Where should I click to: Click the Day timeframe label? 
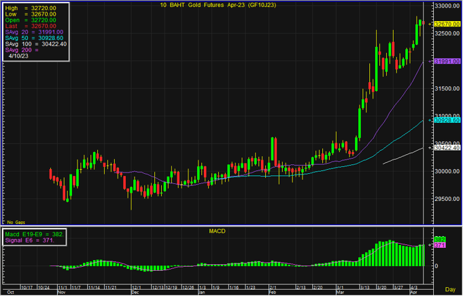pyautogui.click(x=450, y=290)
